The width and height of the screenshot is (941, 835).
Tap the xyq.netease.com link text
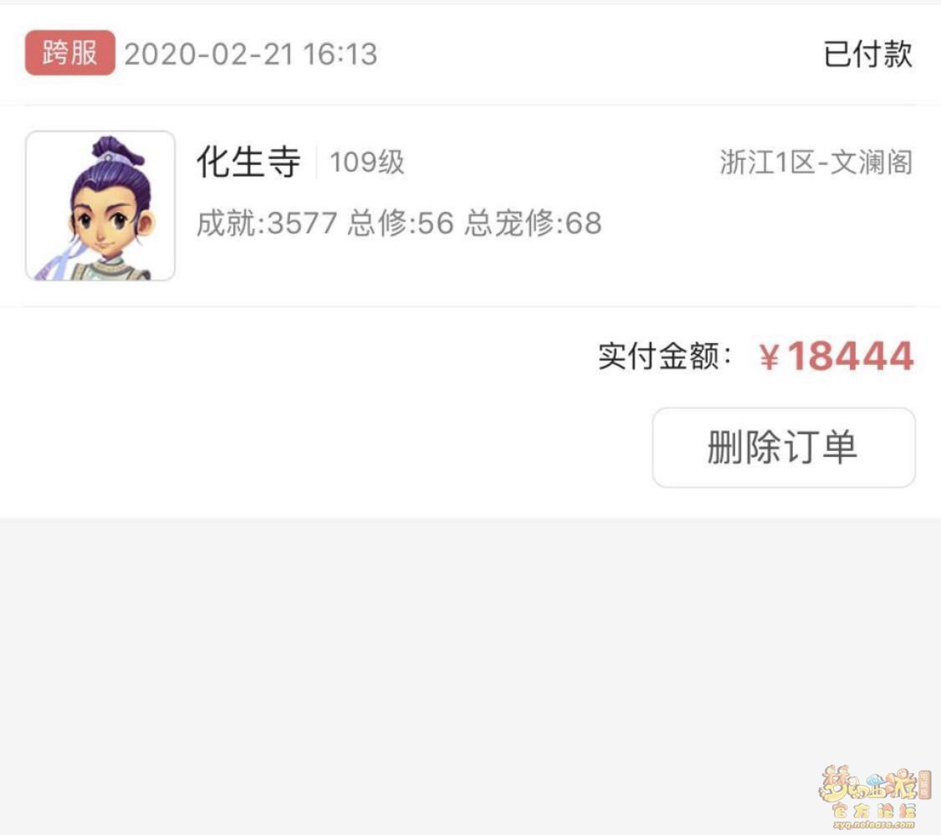tap(873, 826)
